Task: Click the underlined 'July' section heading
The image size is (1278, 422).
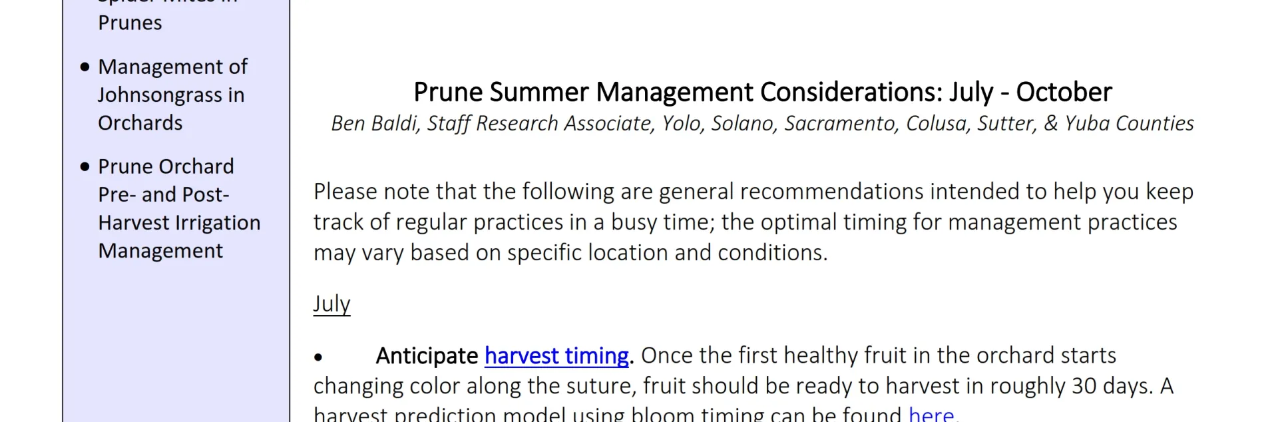Action: [331, 304]
